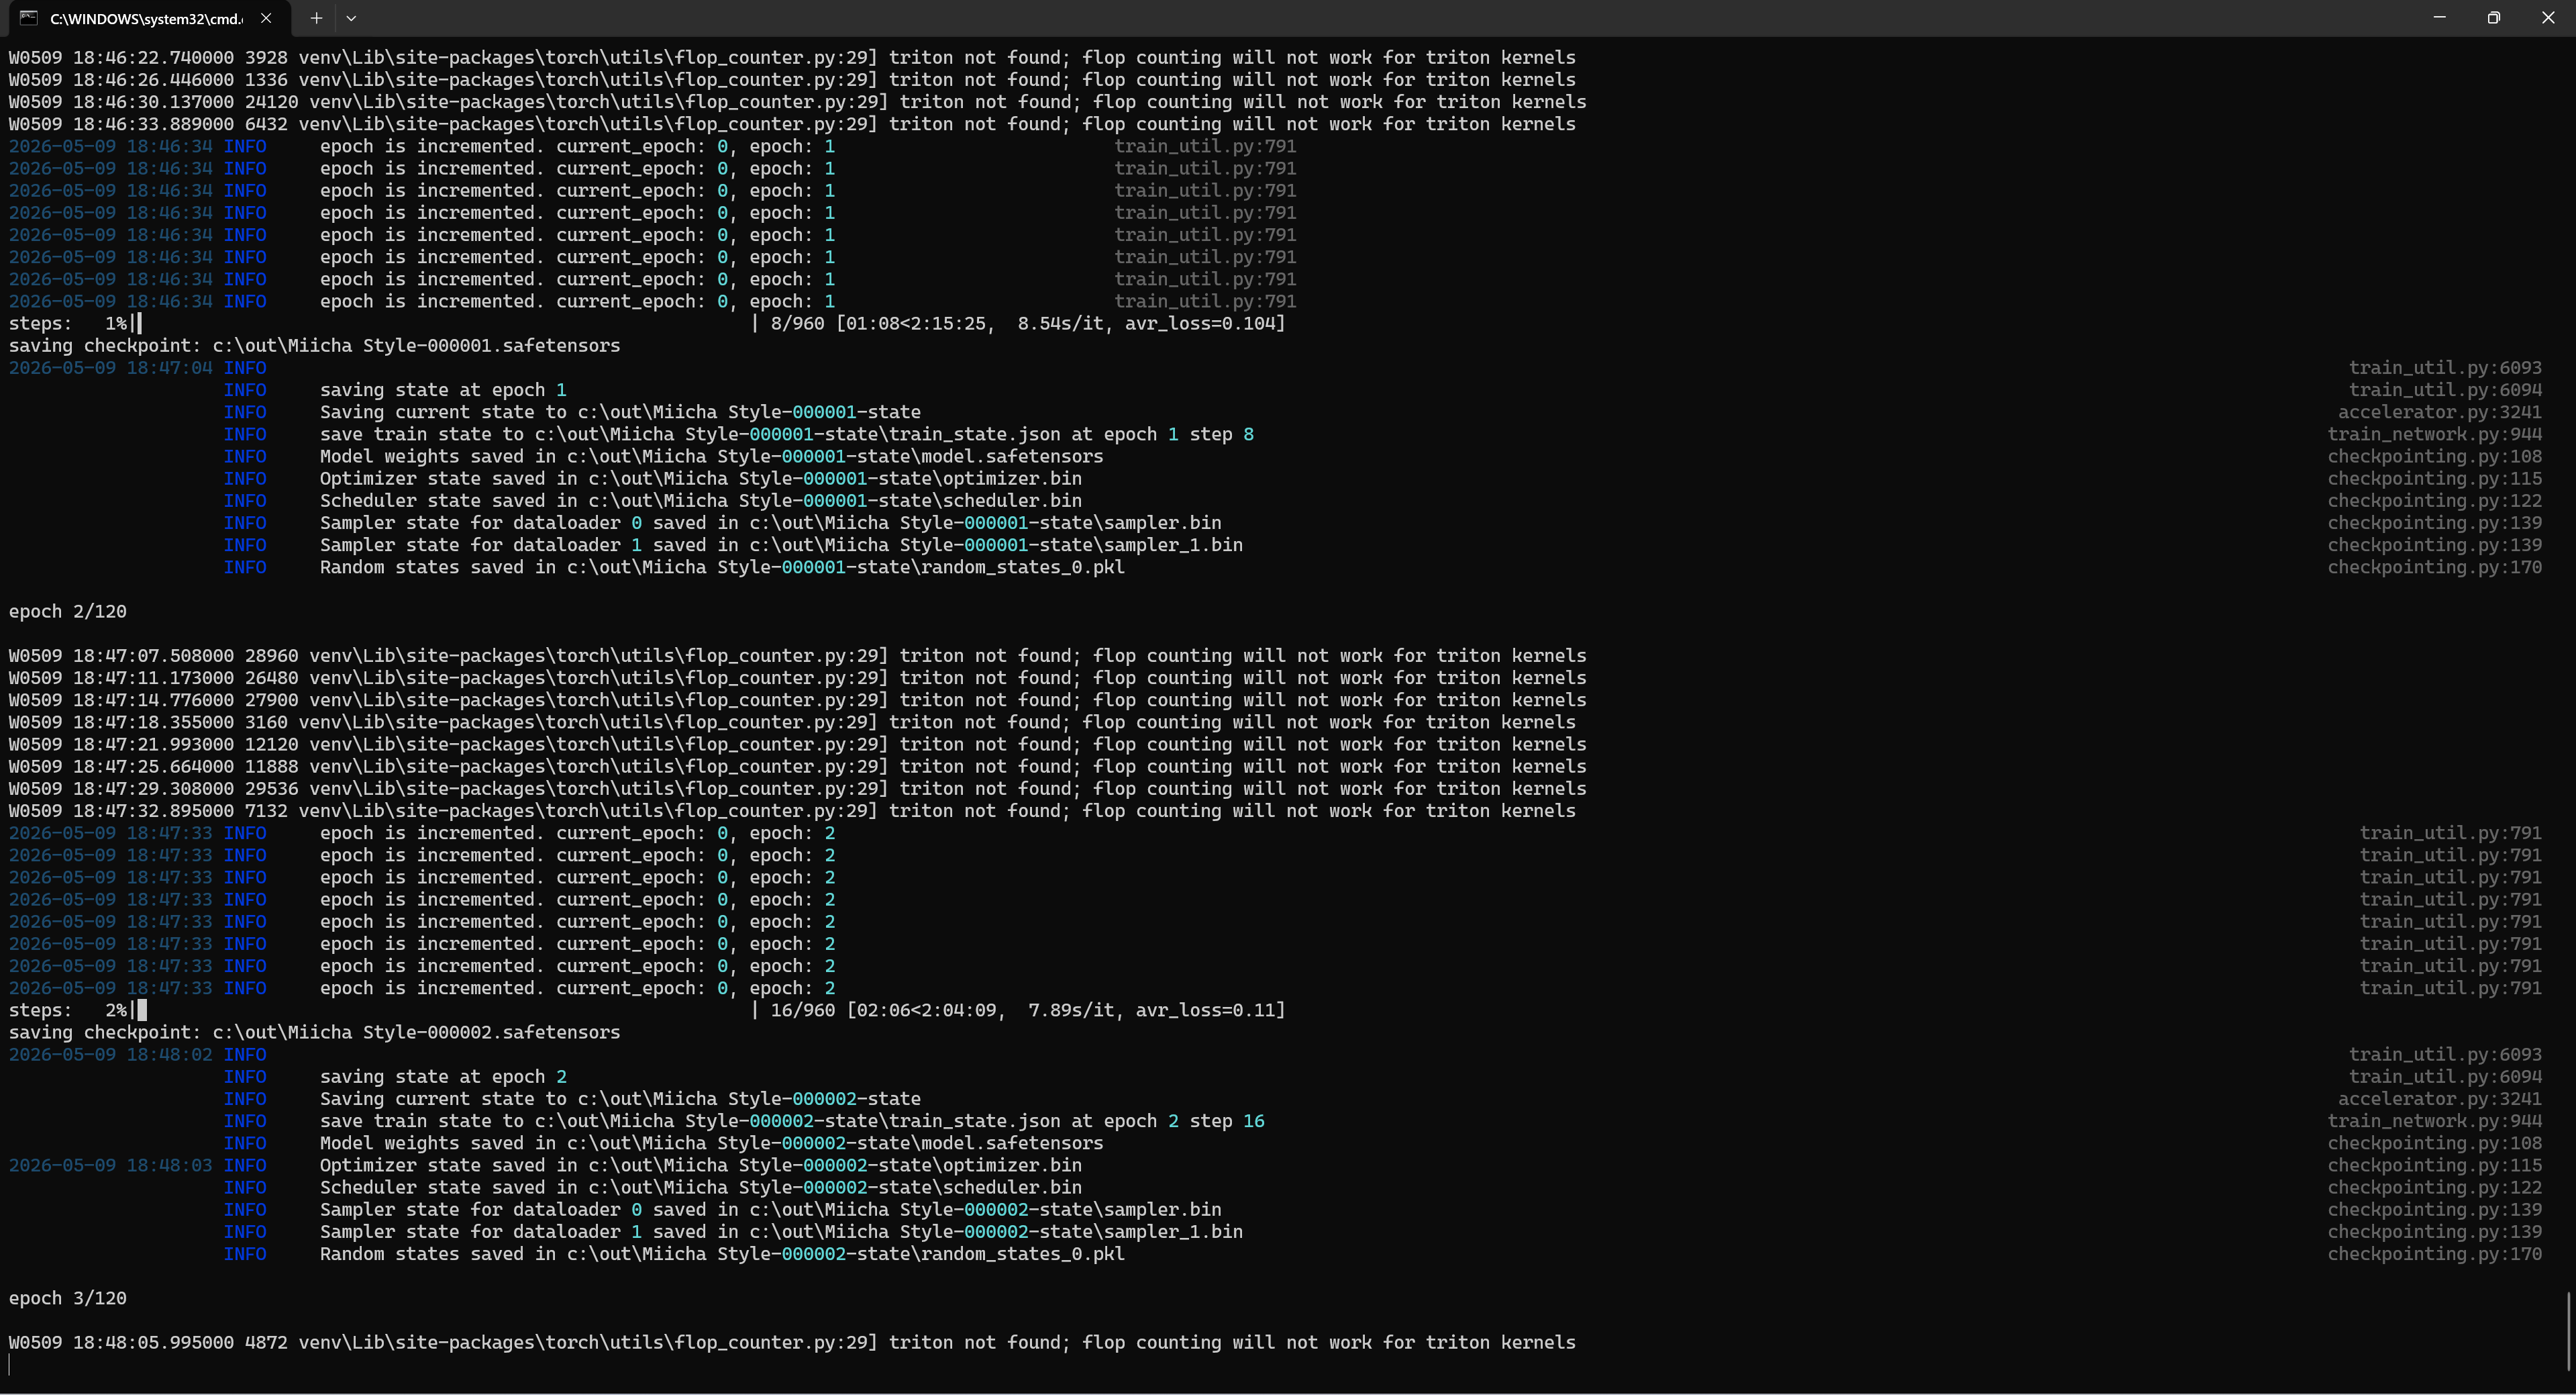The height and width of the screenshot is (1395, 2576).
Task: Click 'Saving current state to c:\out\Miicha Style-000001-state'
Action: (620, 412)
